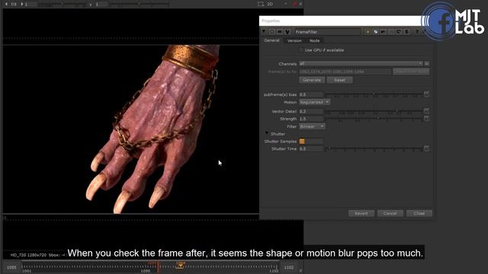
Task: Open animation menu for Vector Detail
Action: click(x=427, y=111)
